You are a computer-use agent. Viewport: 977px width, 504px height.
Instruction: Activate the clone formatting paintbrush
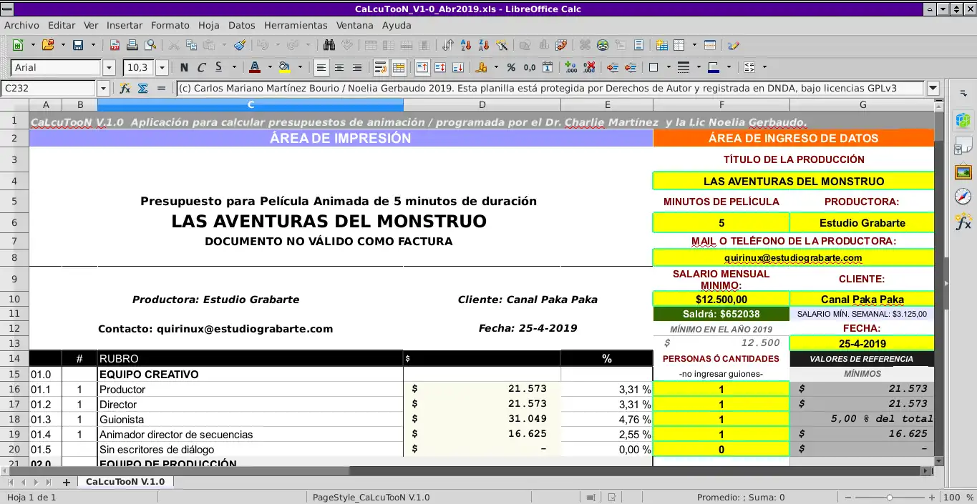coord(240,45)
